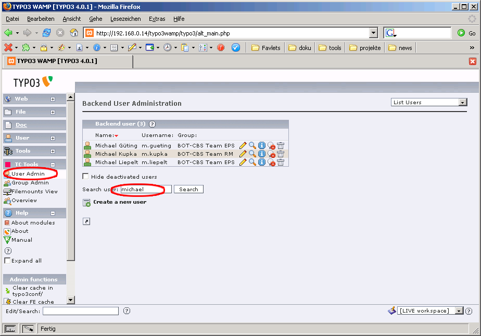Open the projekte bookmark folder
This screenshot has width=481, height=336.
(365, 47)
